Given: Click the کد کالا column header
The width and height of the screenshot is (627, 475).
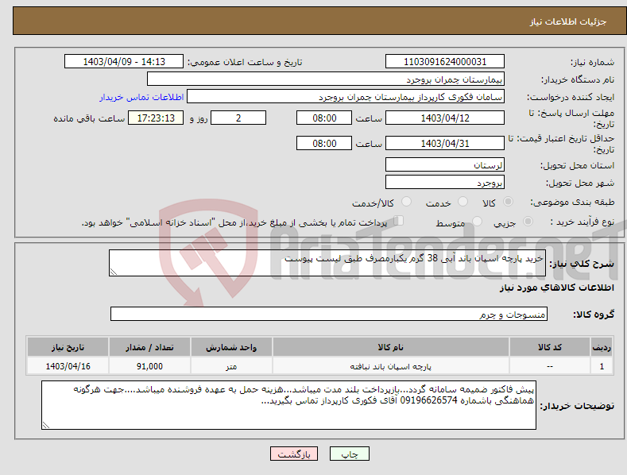Looking at the screenshot, I should point(550,347).
